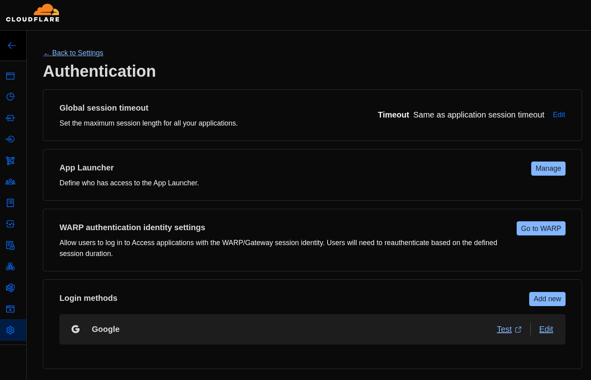Click the Google provider name text
Viewport: 591px width, 380px height.
point(105,329)
